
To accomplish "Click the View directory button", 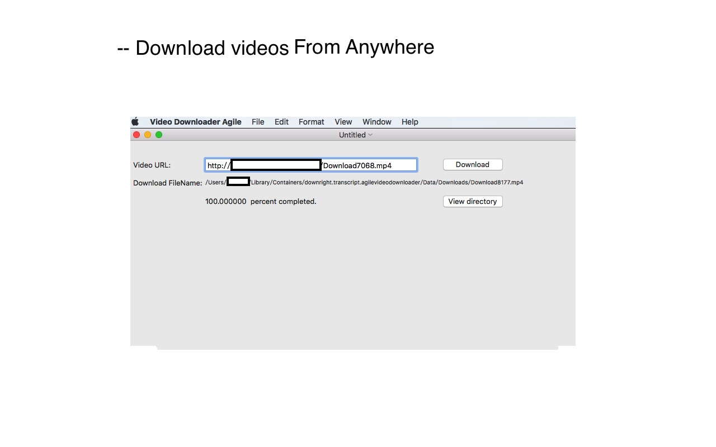I will pyautogui.click(x=473, y=202).
